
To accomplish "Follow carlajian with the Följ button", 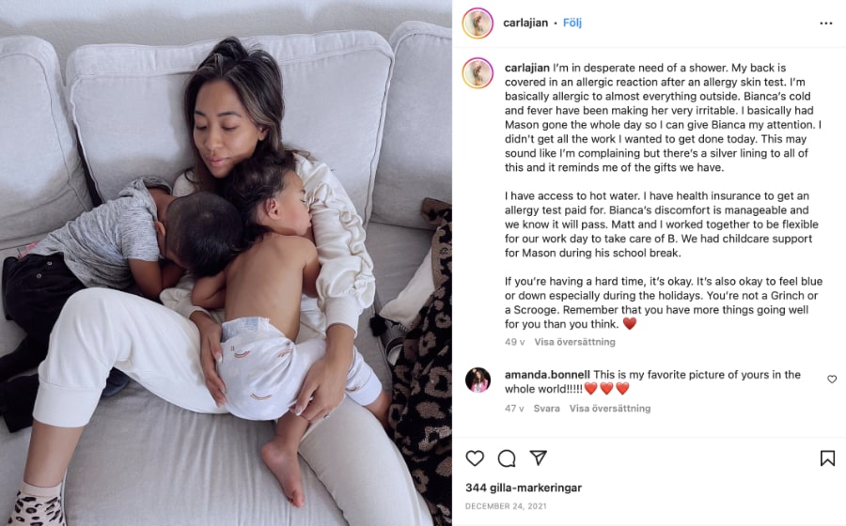I will (x=572, y=23).
